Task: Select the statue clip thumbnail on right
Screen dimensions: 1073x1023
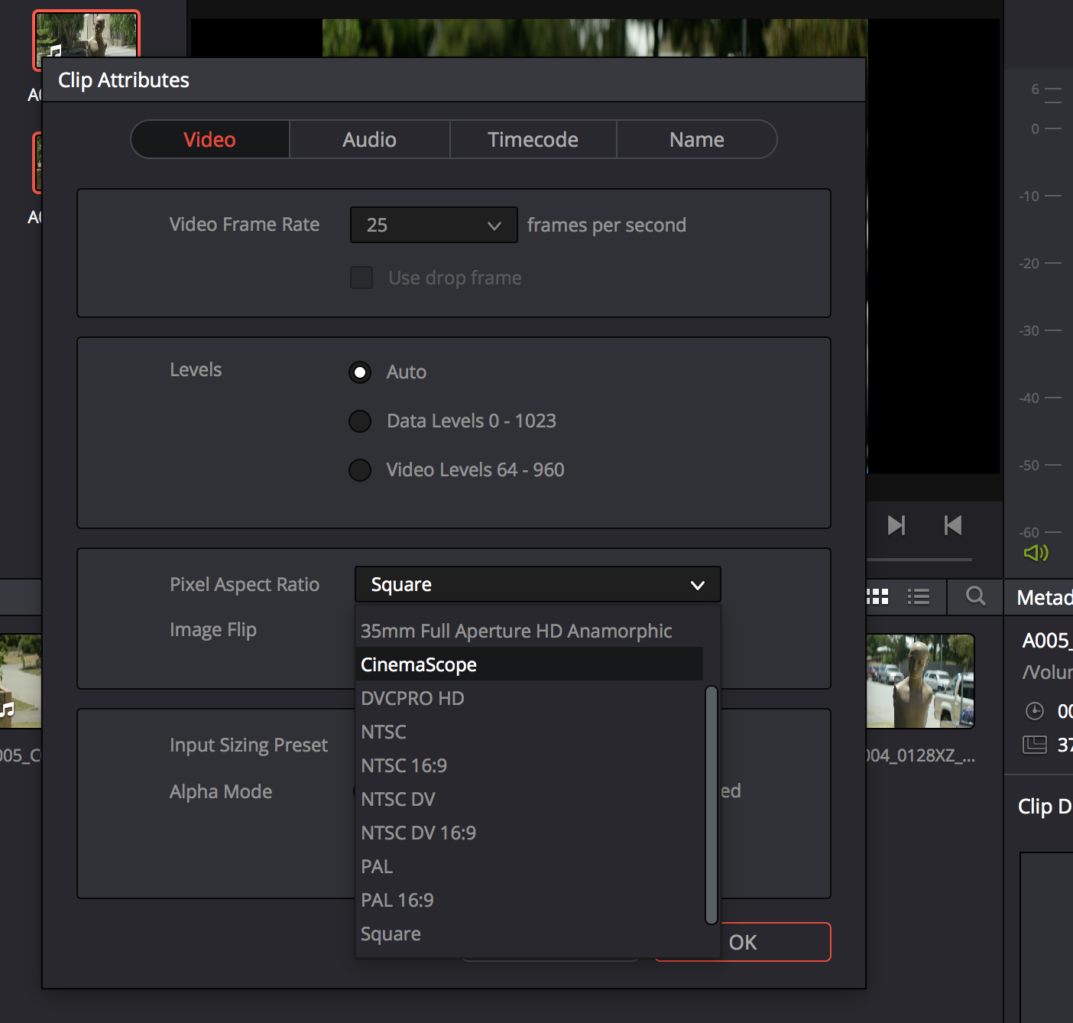Action: click(x=920, y=681)
